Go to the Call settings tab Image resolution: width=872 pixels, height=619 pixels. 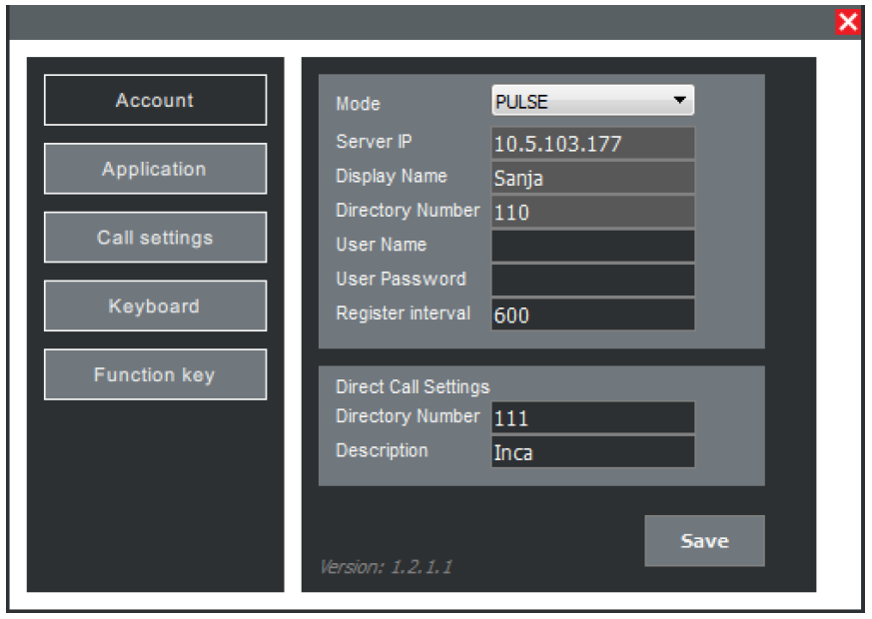pos(155,238)
